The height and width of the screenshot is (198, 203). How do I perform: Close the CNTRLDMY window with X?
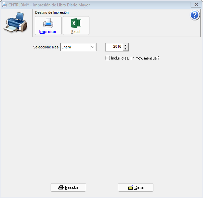(196, 5)
